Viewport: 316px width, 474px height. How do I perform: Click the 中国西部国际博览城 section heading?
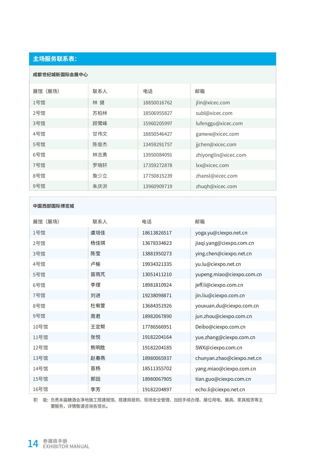[53, 206]
